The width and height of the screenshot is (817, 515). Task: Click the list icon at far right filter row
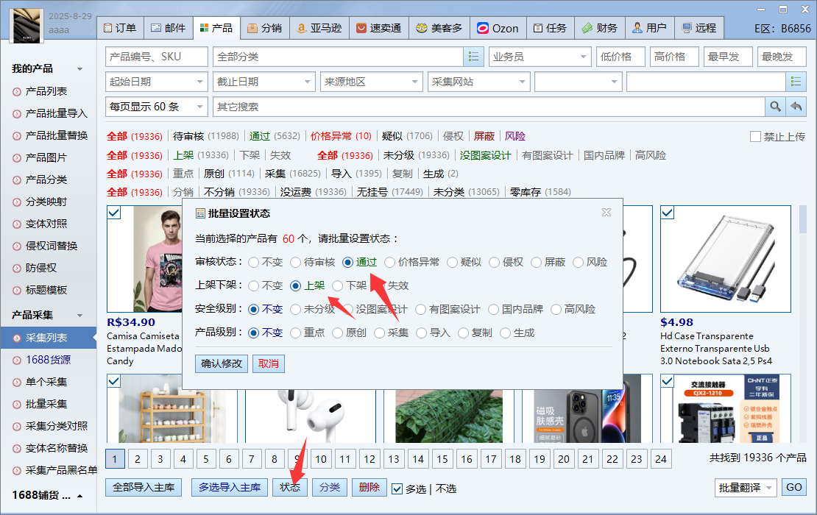[x=796, y=82]
